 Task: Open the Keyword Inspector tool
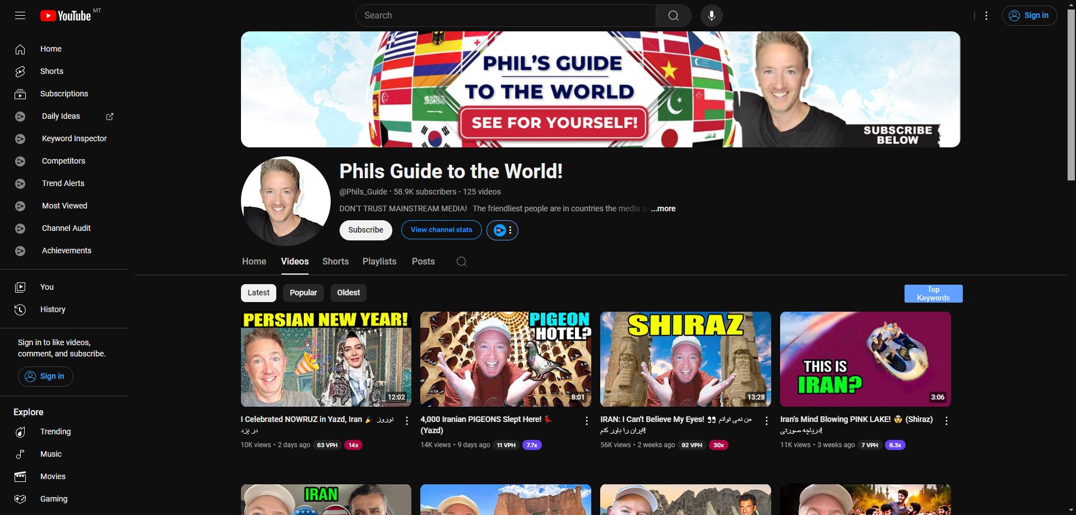64,138
